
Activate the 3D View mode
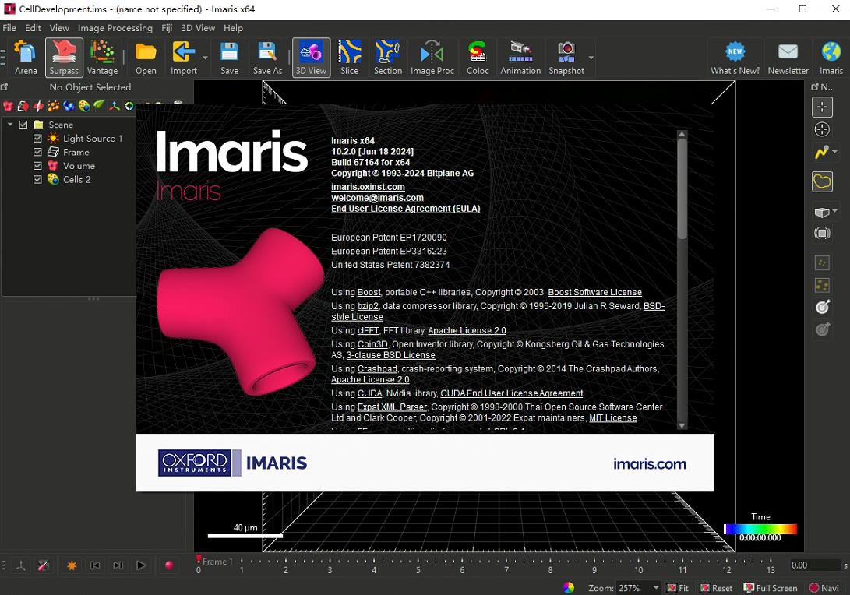point(311,58)
